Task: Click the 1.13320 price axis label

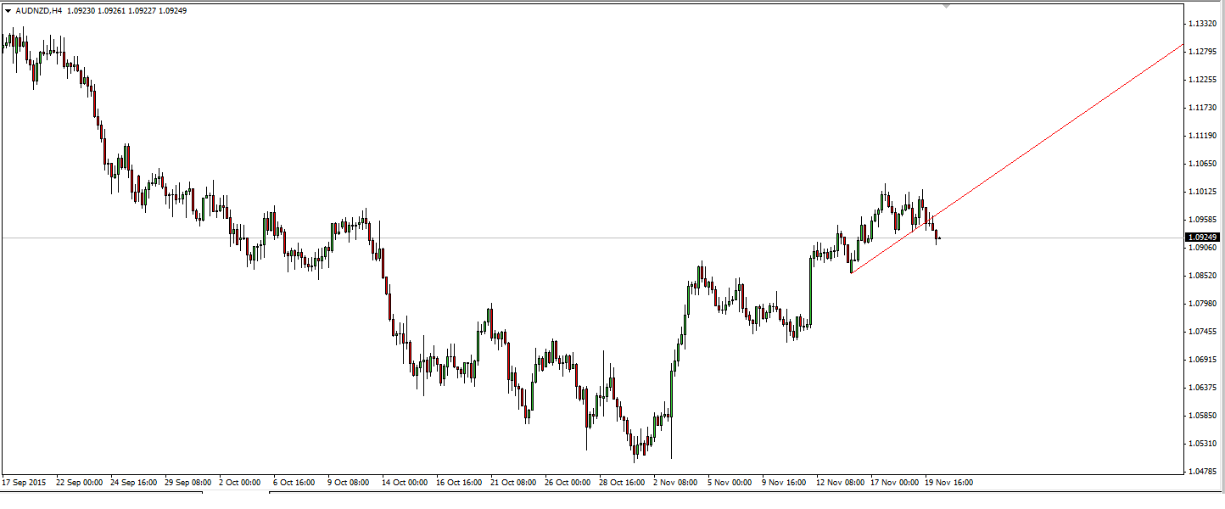Action: (1203, 24)
